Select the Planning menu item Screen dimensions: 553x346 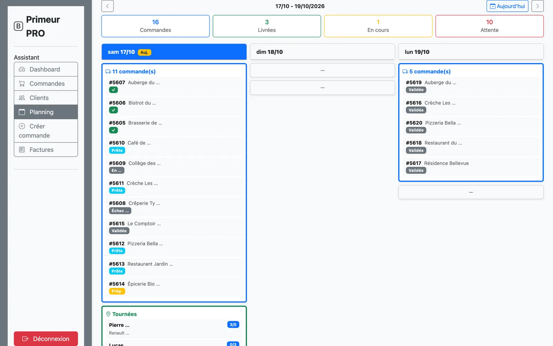pos(46,112)
